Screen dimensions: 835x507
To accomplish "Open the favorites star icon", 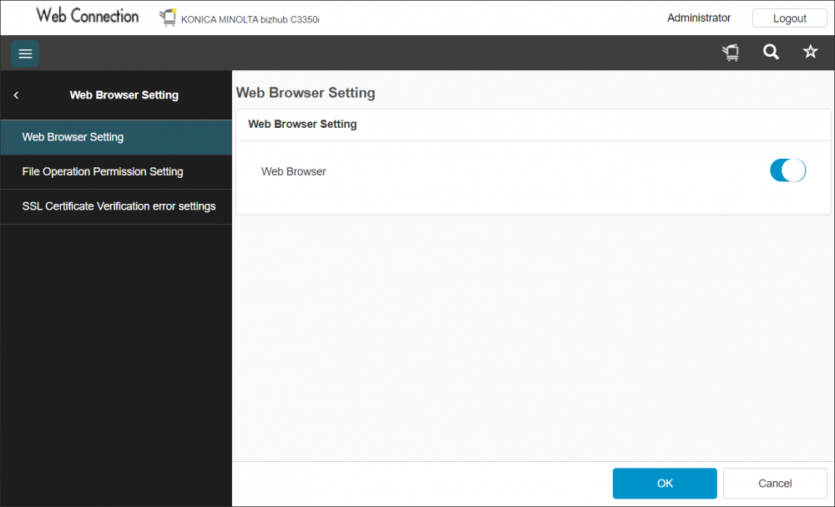I will (x=810, y=52).
